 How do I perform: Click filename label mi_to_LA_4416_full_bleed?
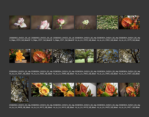[x=64, y=107]
